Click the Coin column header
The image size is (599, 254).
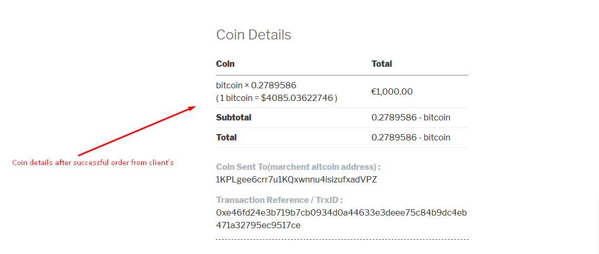[x=225, y=64]
